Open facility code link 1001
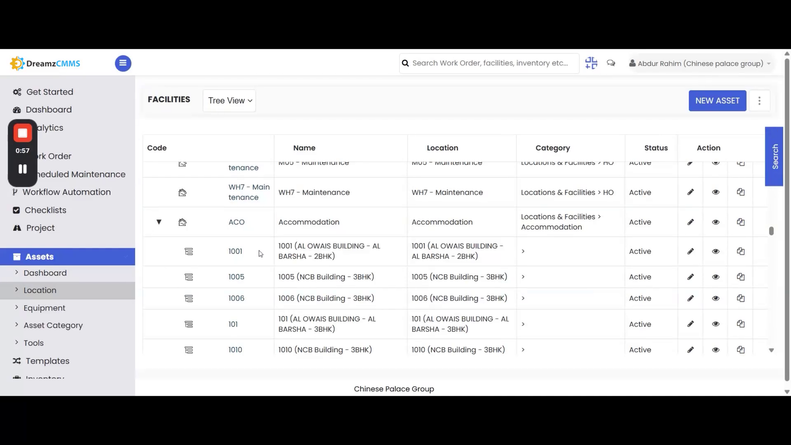Screen dimensions: 791x445 [x=235, y=252]
